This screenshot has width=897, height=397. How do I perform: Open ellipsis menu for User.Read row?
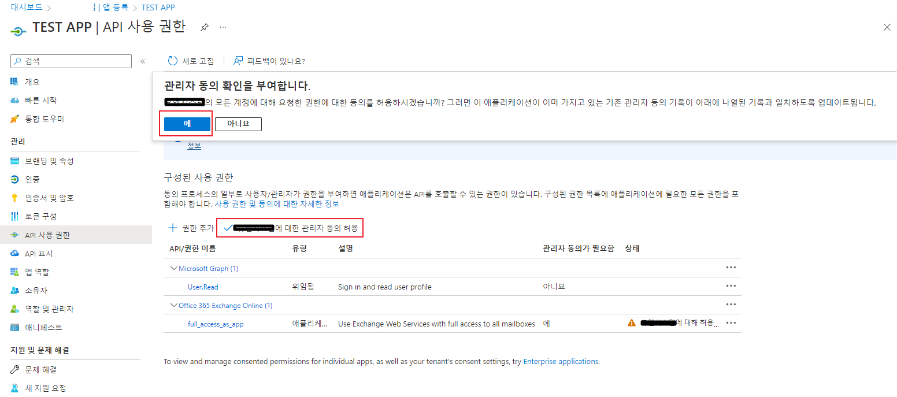pos(731,286)
